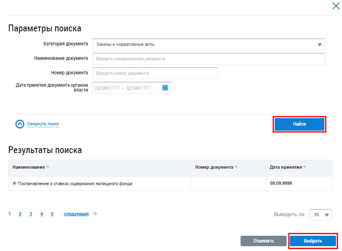342x251 pixels.
Task: Sort by Дата принятия column arrow
Action: point(305,167)
